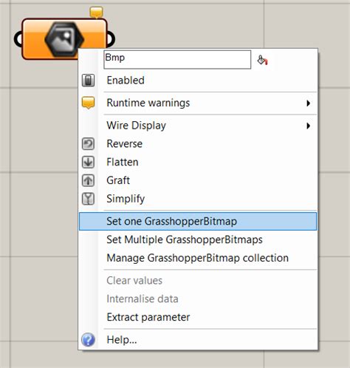Toggle the Flatten option
This screenshot has height=368, width=350.
(123, 162)
